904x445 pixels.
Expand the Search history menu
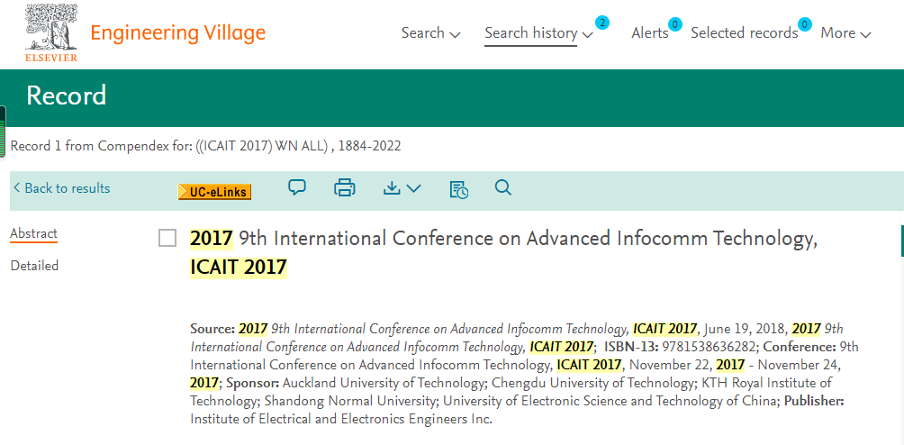(538, 33)
